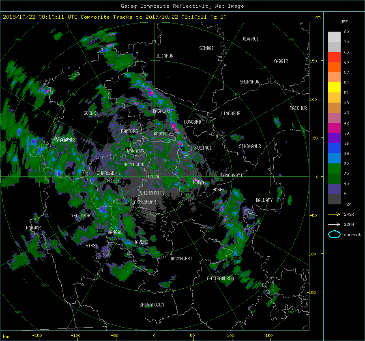The height and width of the screenshot is (341, 365).
Task: Click the BIJAPUR city label
Action: 165,56
